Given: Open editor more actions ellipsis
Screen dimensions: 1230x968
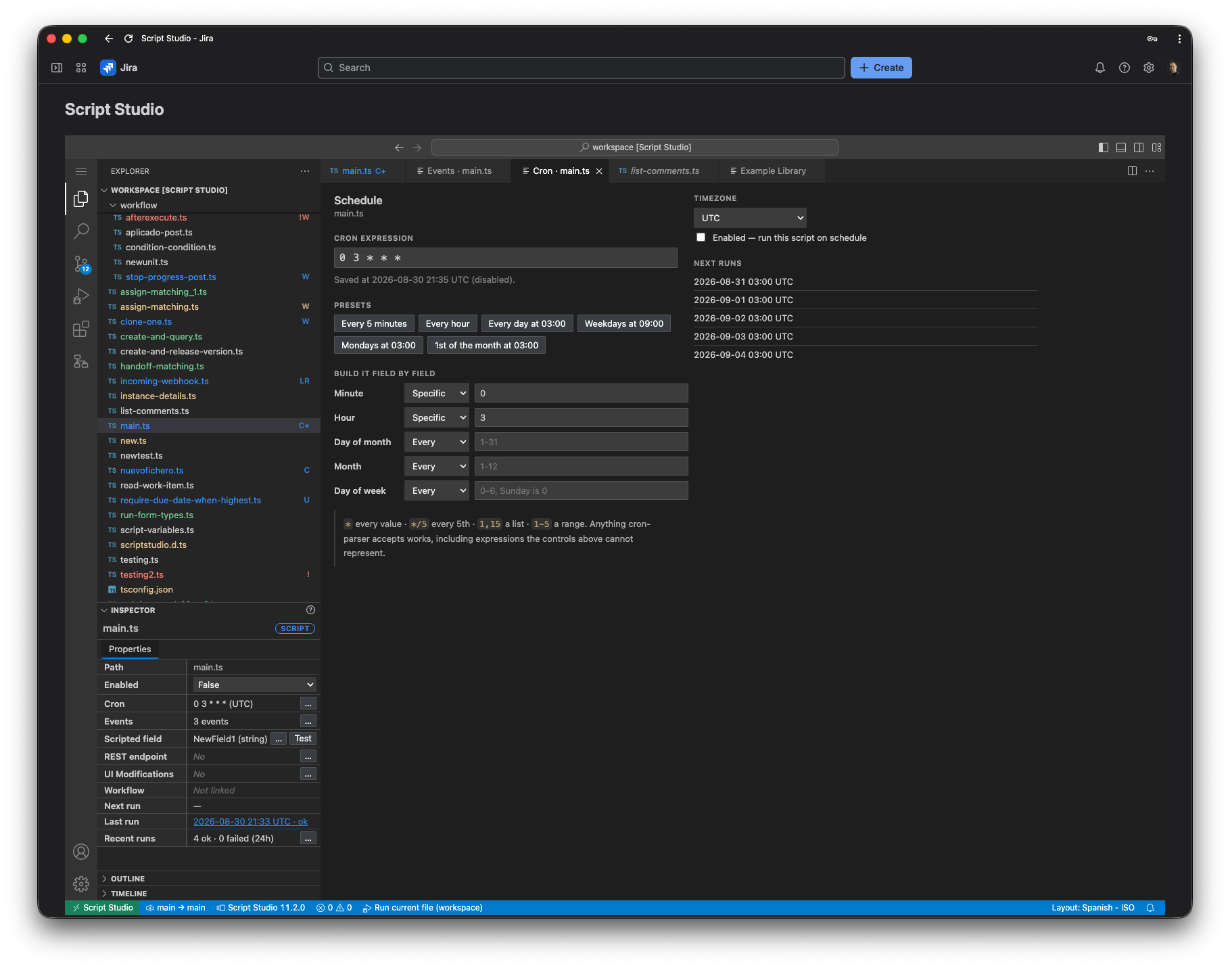Looking at the screenshot, I should [x=1150, y=171].
